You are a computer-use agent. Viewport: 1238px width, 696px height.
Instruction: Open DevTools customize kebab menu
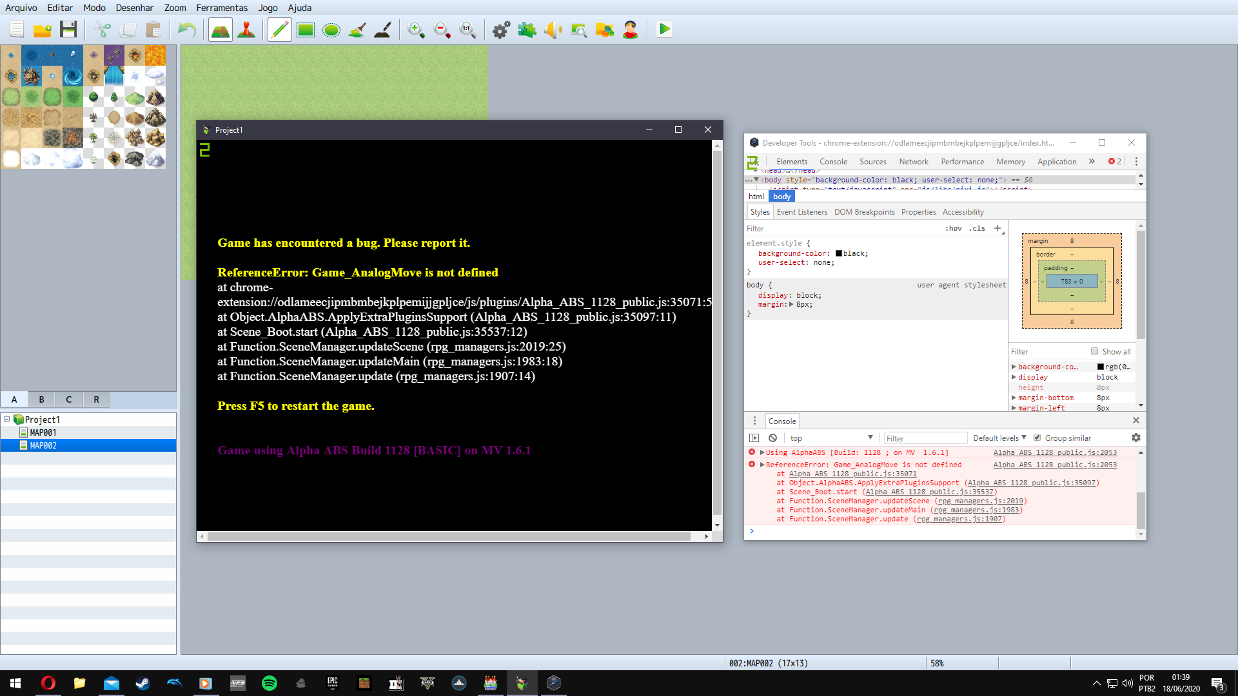coord(1136,162)
